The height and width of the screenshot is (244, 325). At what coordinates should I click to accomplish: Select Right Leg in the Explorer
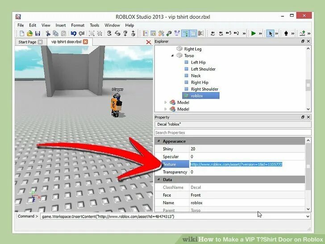click(x=193, y=49)
